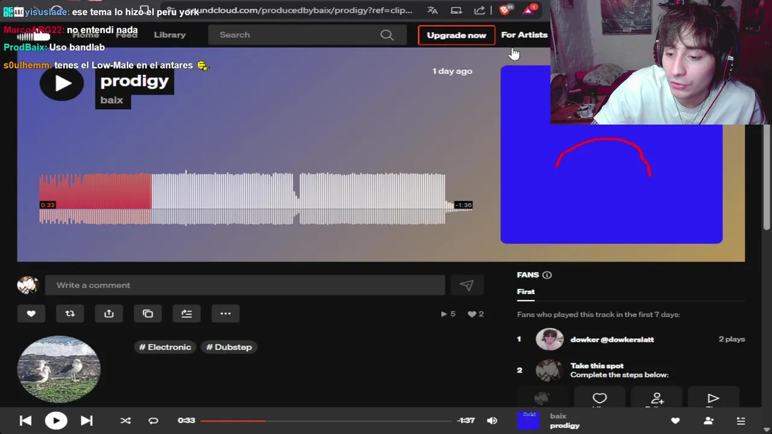
Task: Click the play step under Take this spot
Action: coord(713,398)
